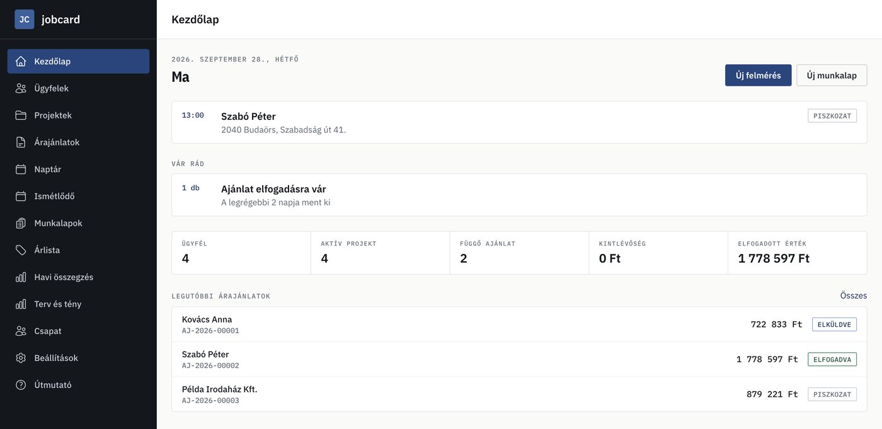The width and height of the screenshot is (882, 429).
Task: Click quote number AJ-2026-00001
Action: [210, 331]
